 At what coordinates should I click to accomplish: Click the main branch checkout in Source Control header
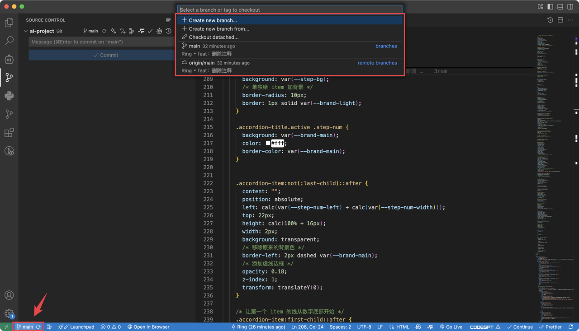pos(91,31)
